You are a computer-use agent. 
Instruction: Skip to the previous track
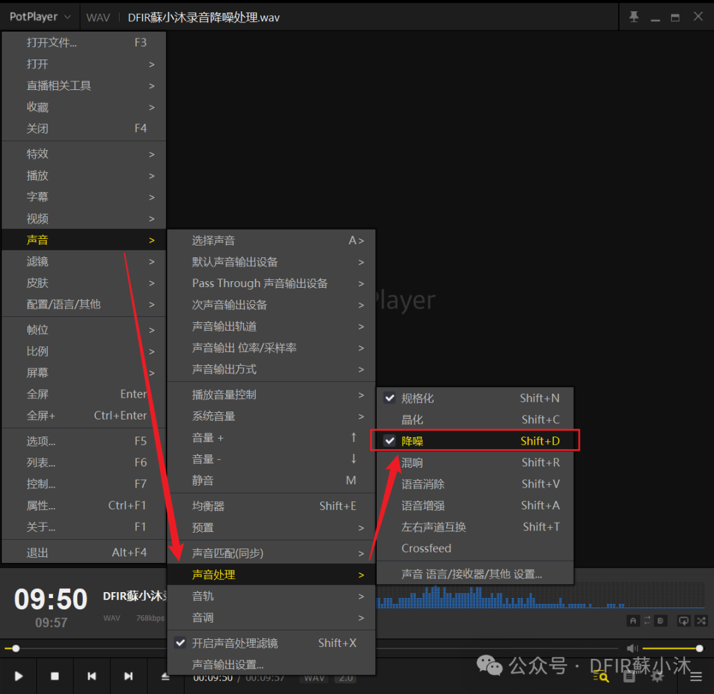92,676
